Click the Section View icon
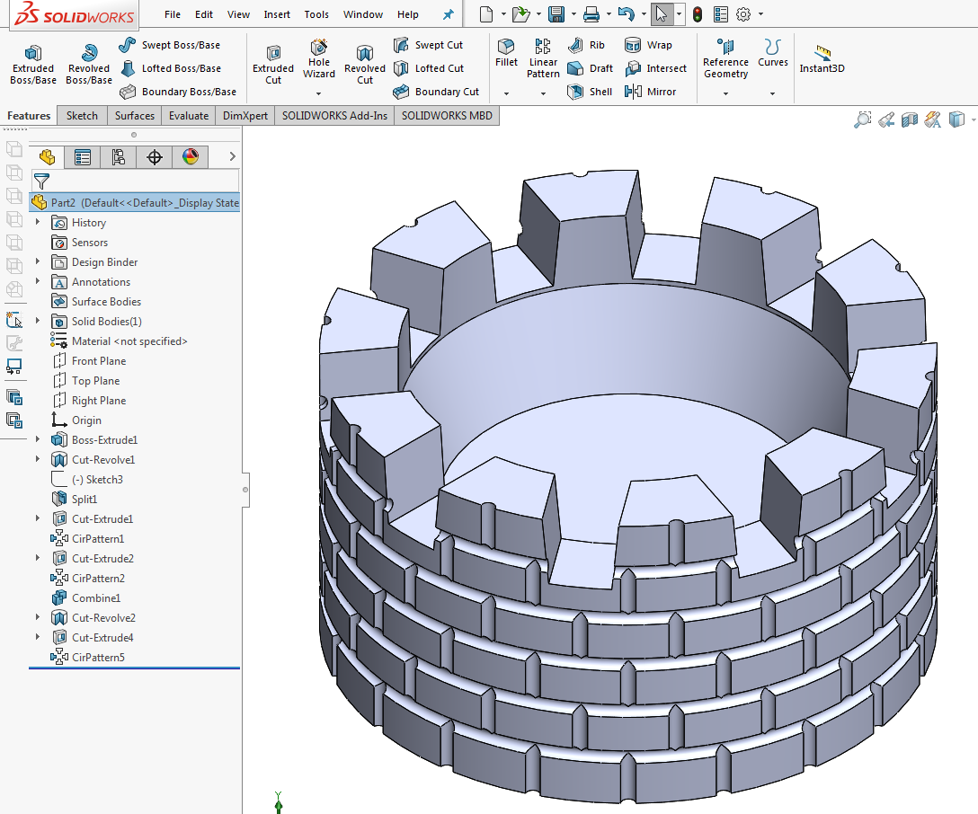 pos(910,119)
